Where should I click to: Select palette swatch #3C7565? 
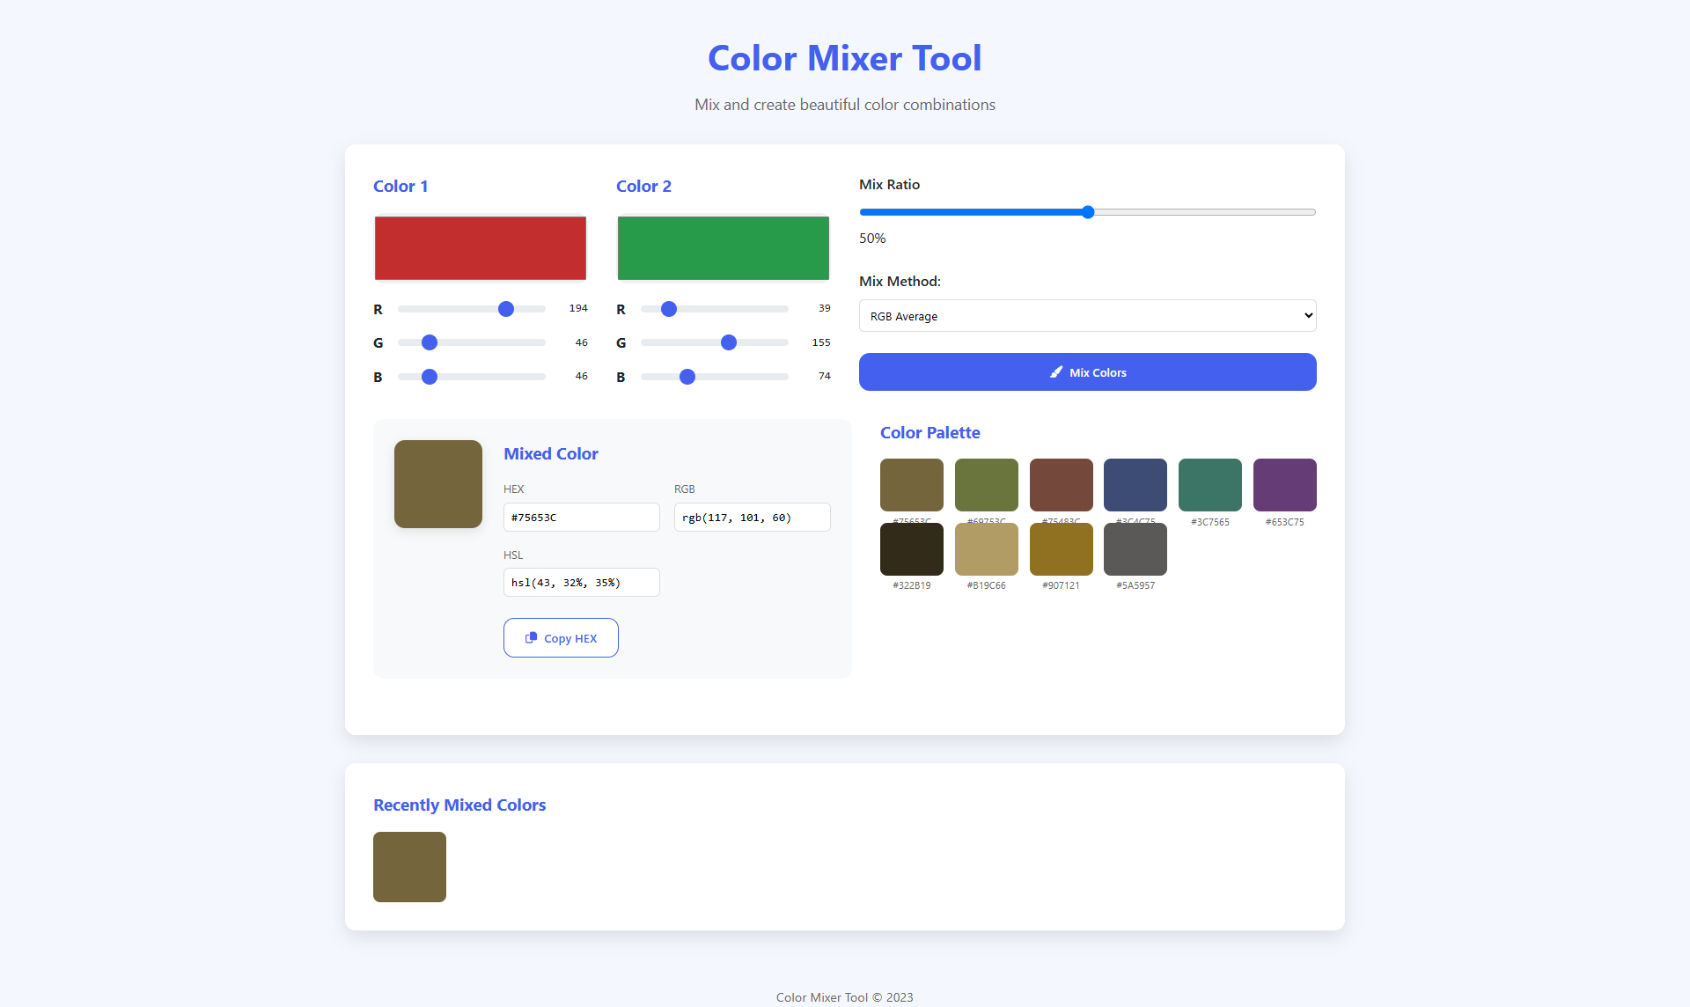tap(1209, 485)
